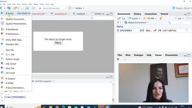Create a new SQL Script
Screen dimensions: 192x108
(15, 64)
